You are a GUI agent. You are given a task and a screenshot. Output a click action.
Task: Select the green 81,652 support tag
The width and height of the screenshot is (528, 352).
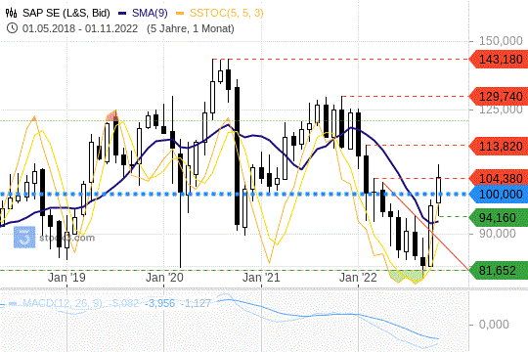pos(499,270)
